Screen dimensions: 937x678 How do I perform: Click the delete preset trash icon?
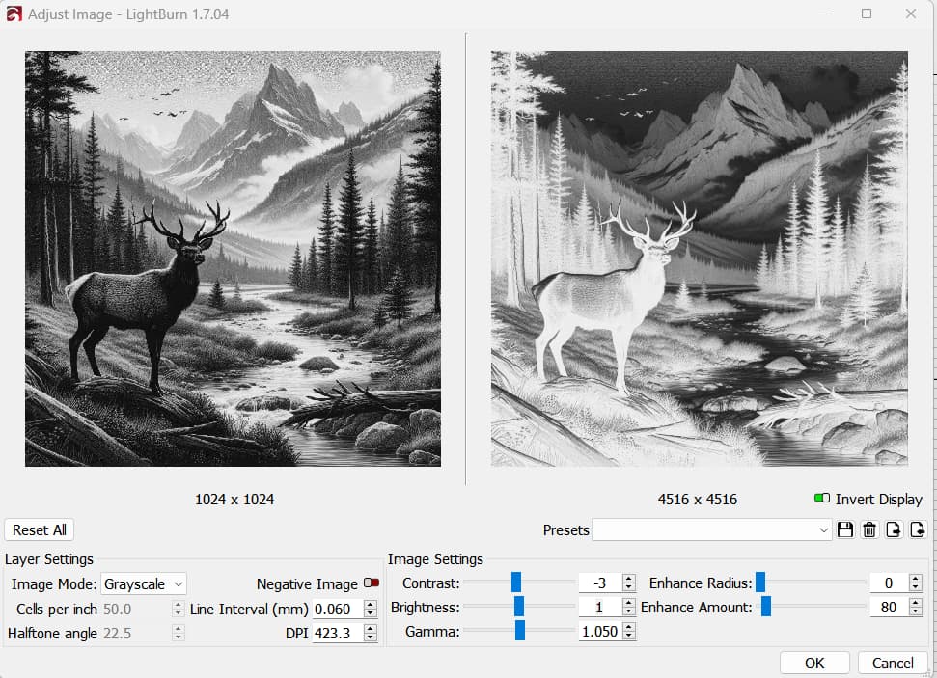[x=869, y=529]
